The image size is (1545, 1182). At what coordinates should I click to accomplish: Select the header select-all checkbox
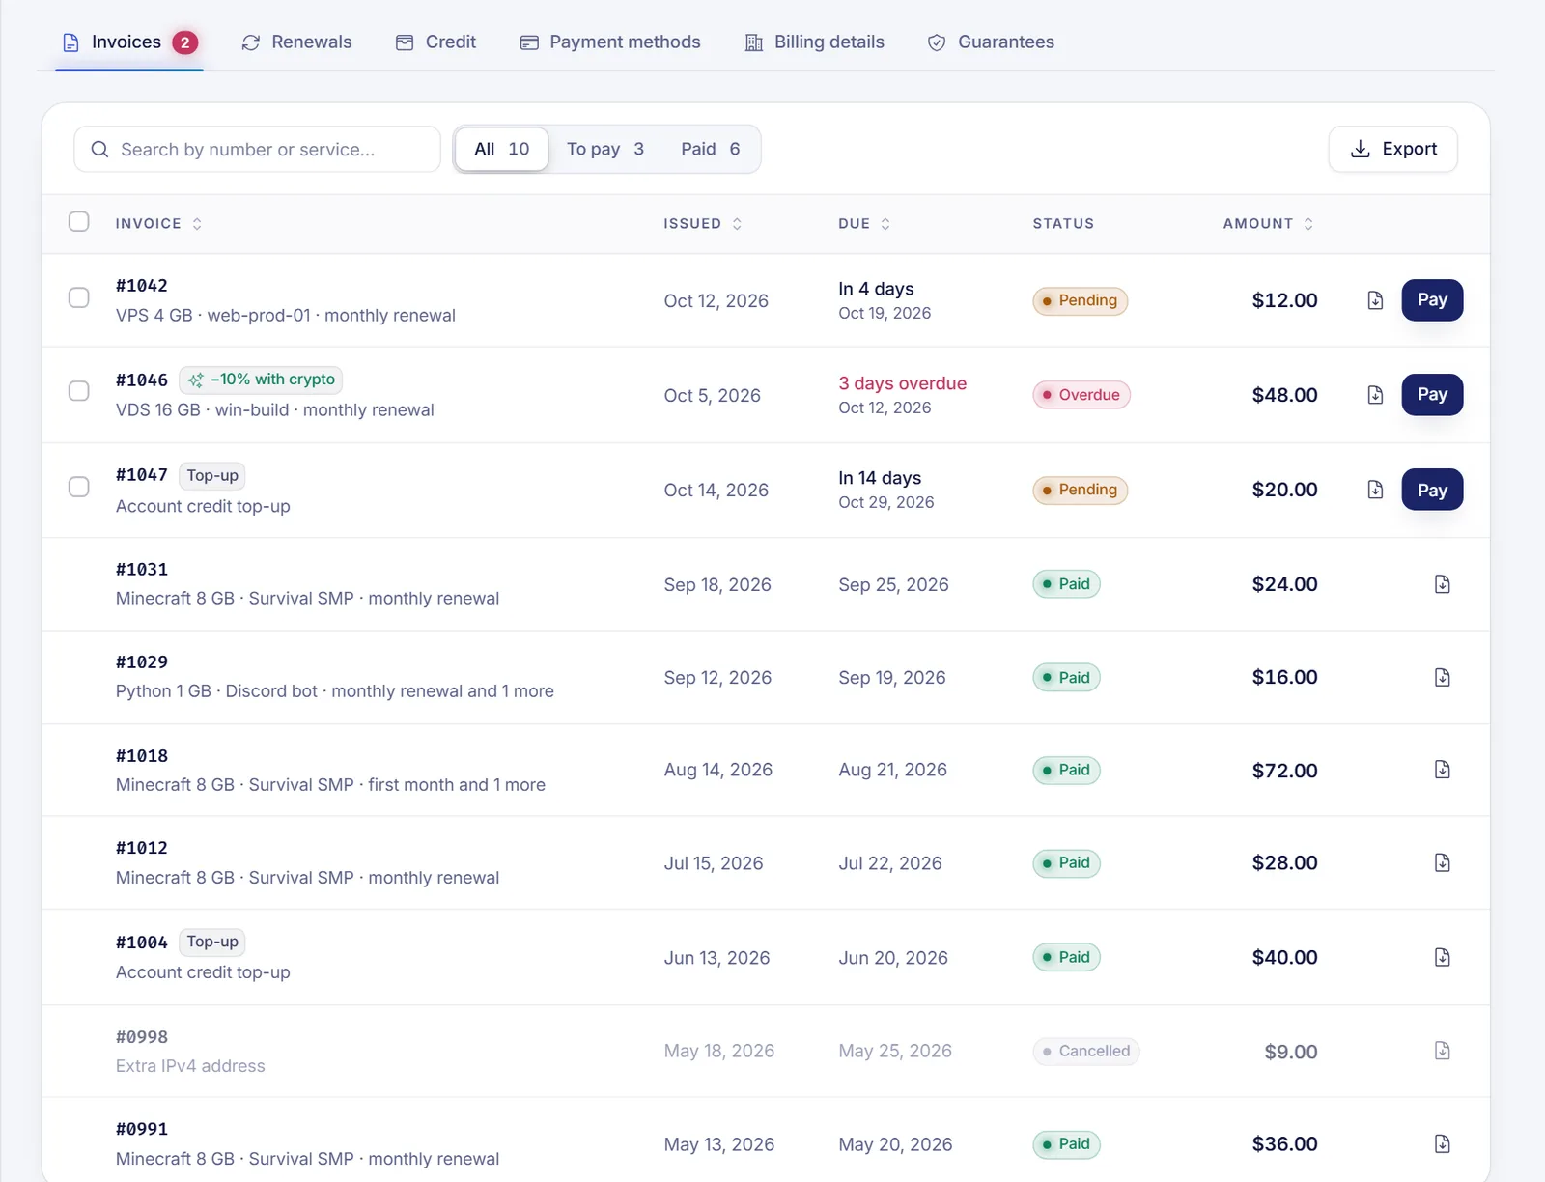click(x=79, y=222)
